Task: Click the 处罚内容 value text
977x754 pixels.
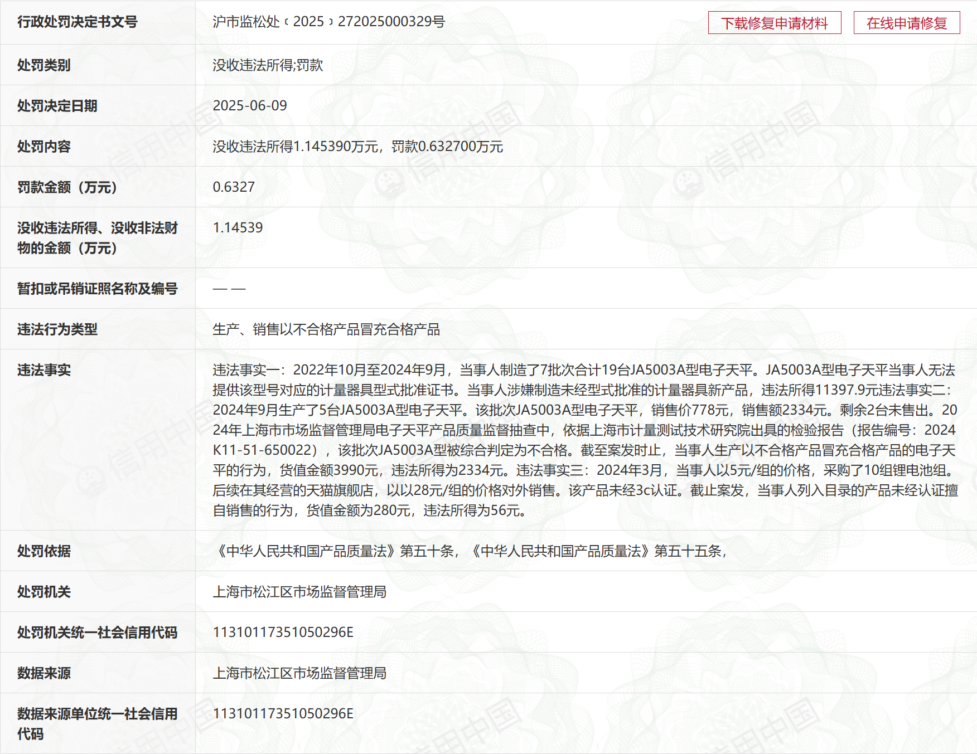Action: 357,147
